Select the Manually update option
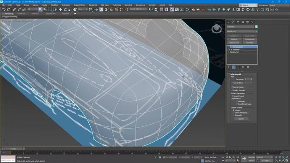The height and width of the screenshot is (163, 290). coord(233,115)
